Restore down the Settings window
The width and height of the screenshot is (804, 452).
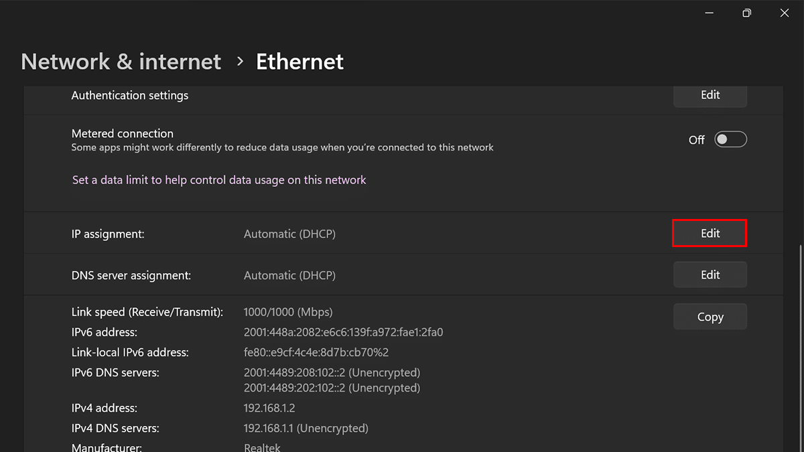(746, 12)
